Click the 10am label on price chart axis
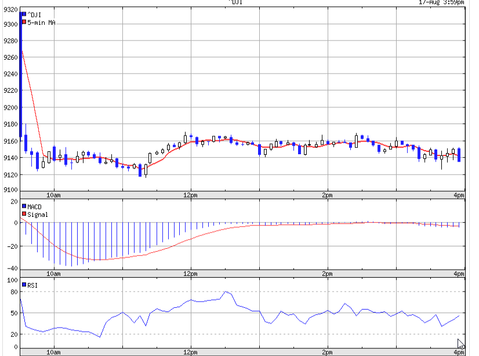Image resolution: width=479 pixels, height=356 pixels. coord(53,195)
